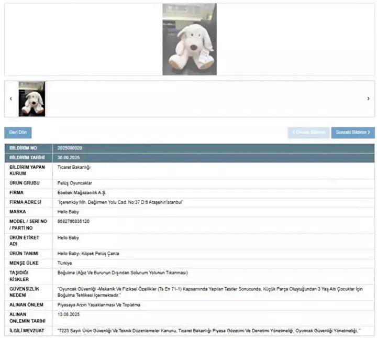Select company name Ebebek Mağazacılık A.Ş.
The width and height of the screenshot is (377, 338).
tap(82, 193)
